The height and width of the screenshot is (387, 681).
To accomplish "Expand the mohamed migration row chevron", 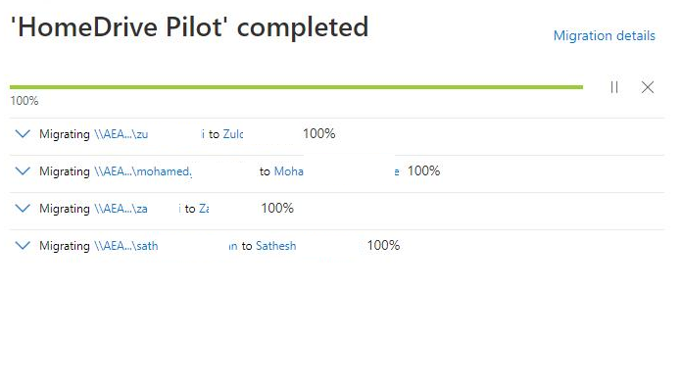I will point(23,171).
